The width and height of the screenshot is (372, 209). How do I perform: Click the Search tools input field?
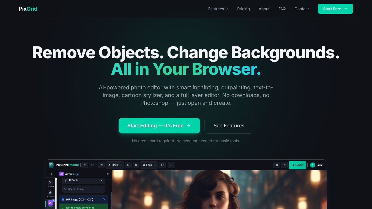point(84,189)
